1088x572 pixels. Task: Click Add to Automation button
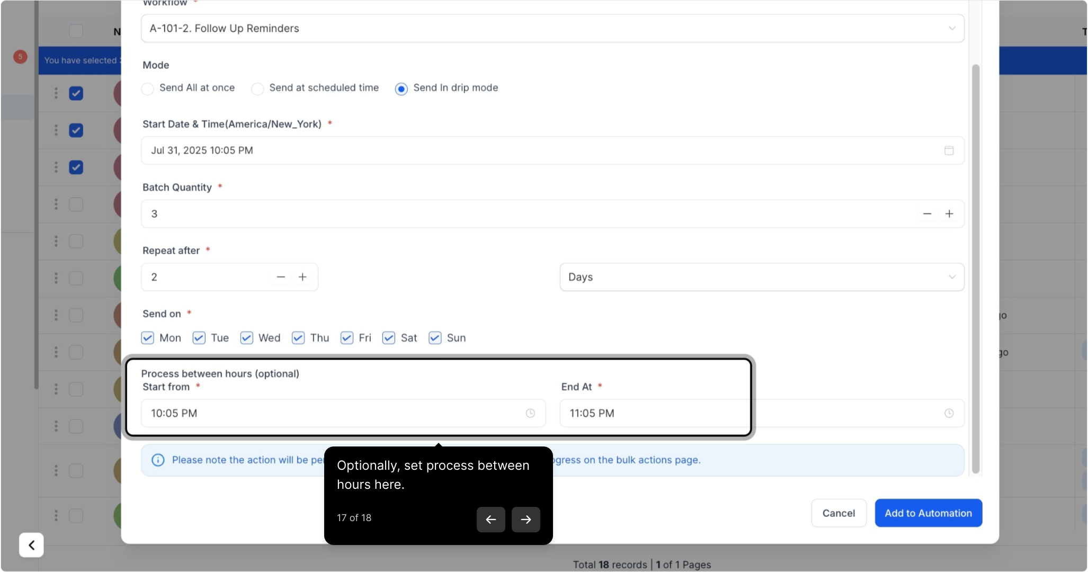[928, 513]
